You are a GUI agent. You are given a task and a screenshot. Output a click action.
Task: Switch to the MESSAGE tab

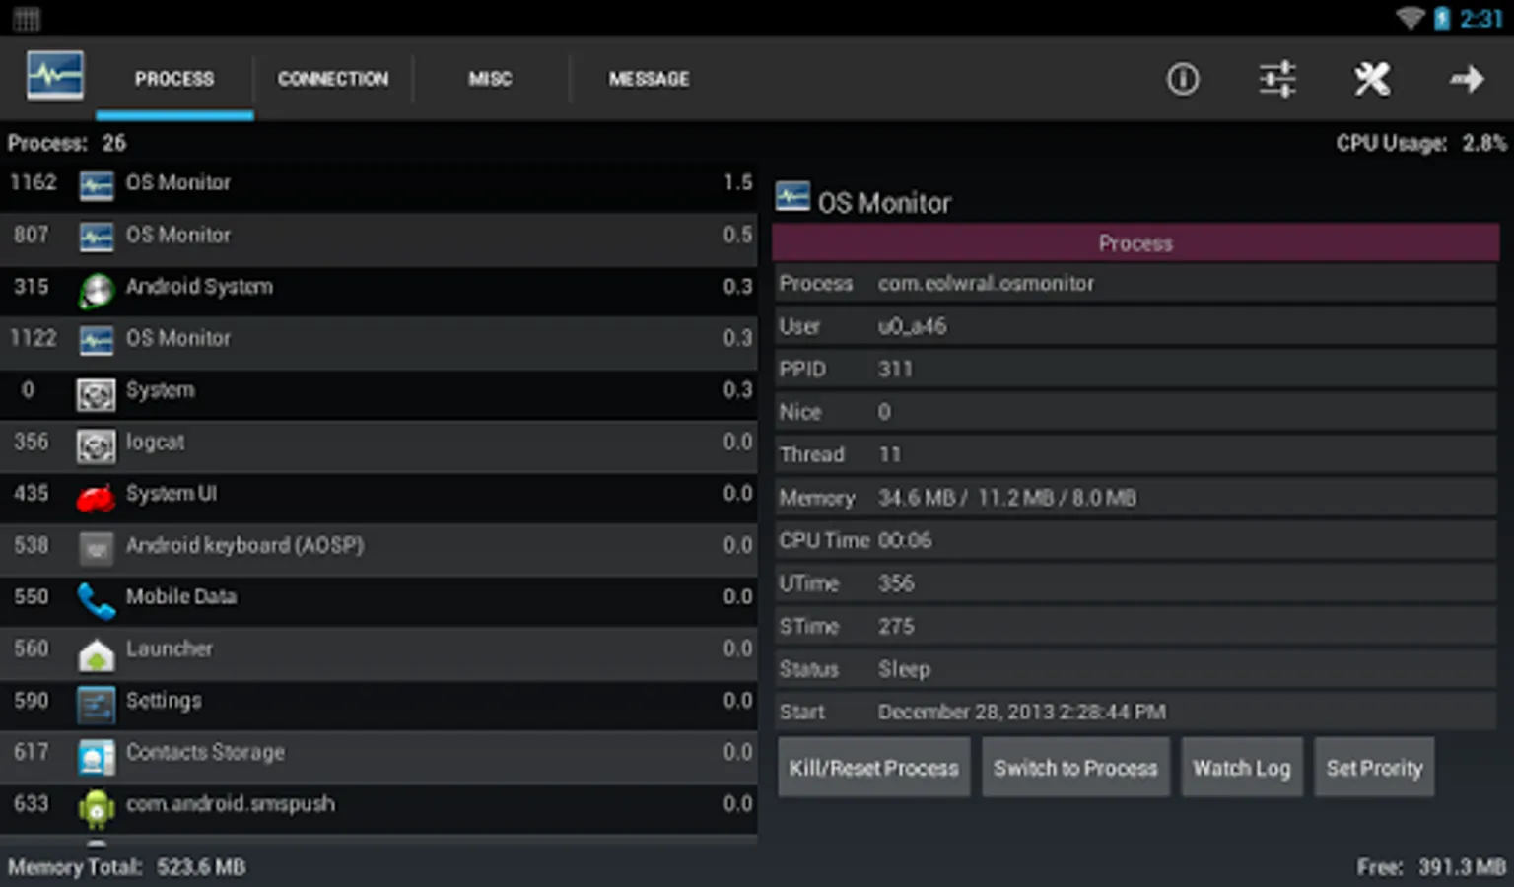click(x=649, y=79)
